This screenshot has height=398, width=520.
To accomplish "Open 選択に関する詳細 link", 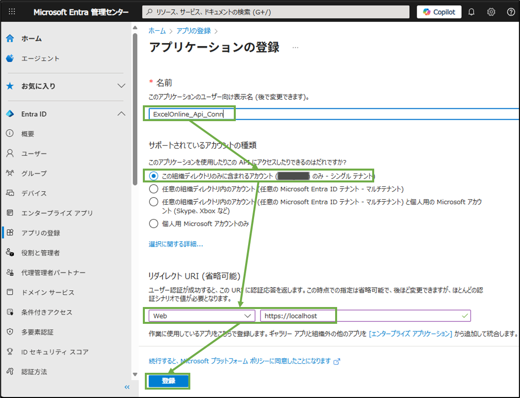I will [176, 244].
